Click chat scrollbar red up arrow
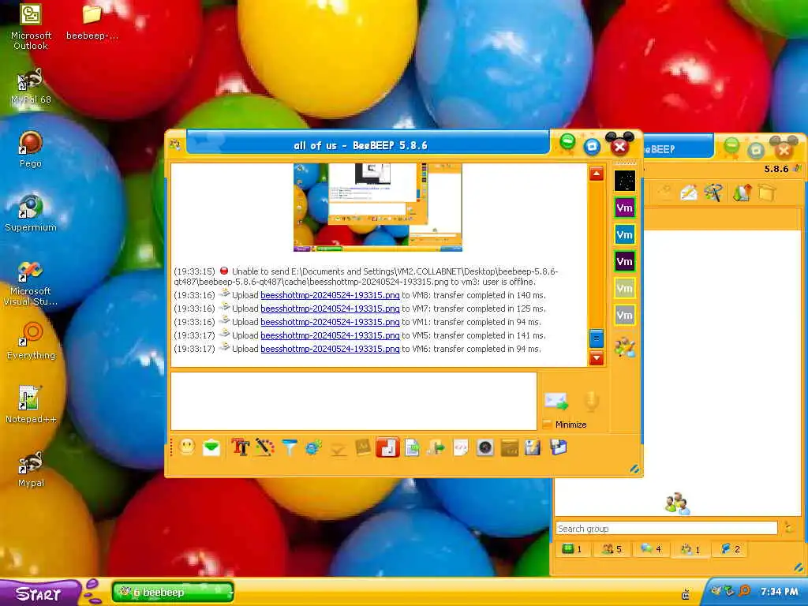Screen dimensions: 808x606 point(597,174)
